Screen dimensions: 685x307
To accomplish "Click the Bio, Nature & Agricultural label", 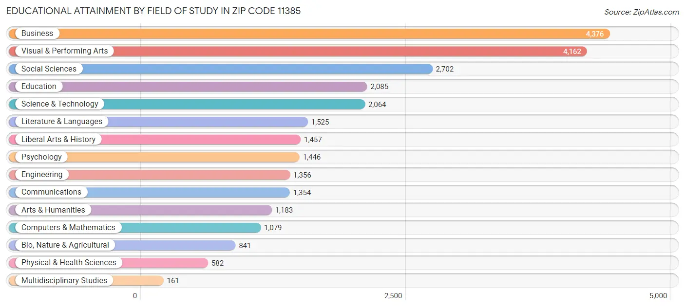I will 65,245.
